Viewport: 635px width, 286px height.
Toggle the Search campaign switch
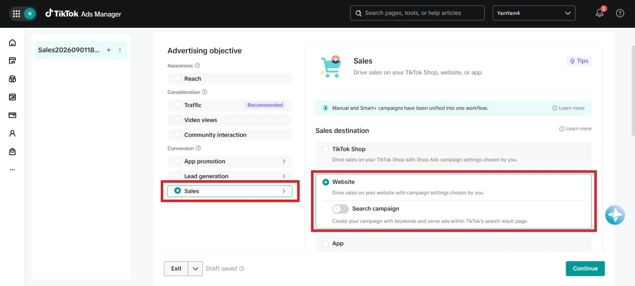click(x=340, y=209)
